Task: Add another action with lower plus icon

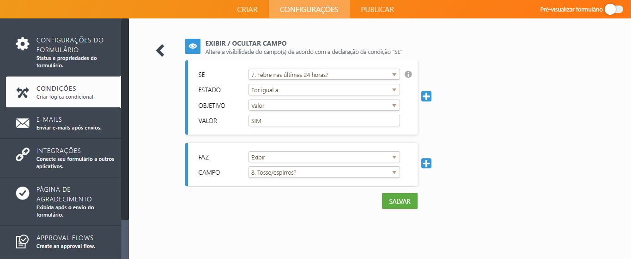Action: 426,164
